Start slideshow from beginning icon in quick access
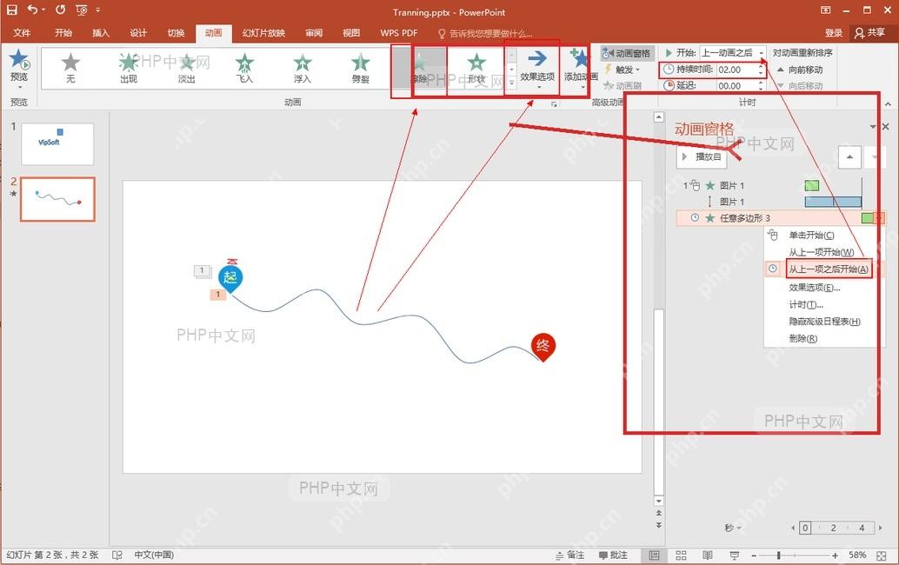Viewport: 899px width, 565px height. [x=82, y=10]
